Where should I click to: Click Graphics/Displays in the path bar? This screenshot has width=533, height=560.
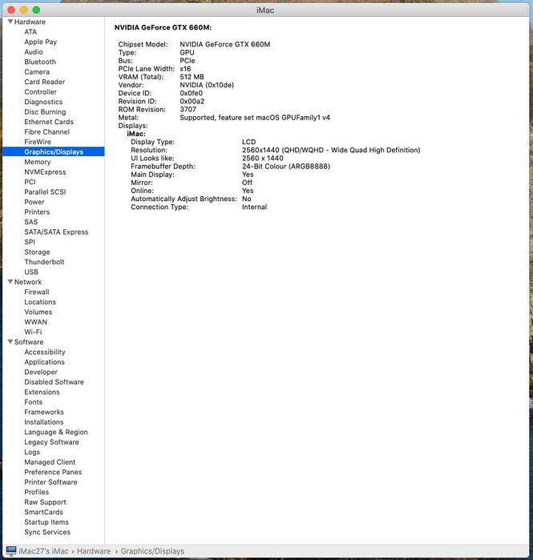click(152, 551)
